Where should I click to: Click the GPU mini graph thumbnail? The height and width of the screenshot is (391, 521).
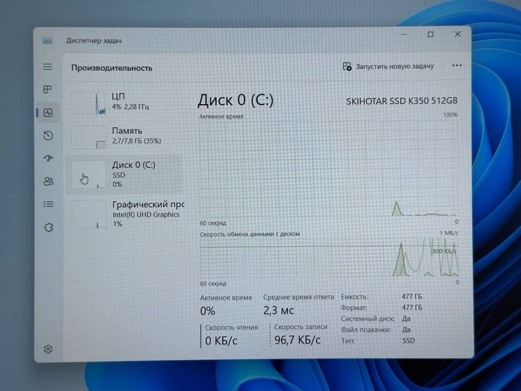tap(89, 214)
